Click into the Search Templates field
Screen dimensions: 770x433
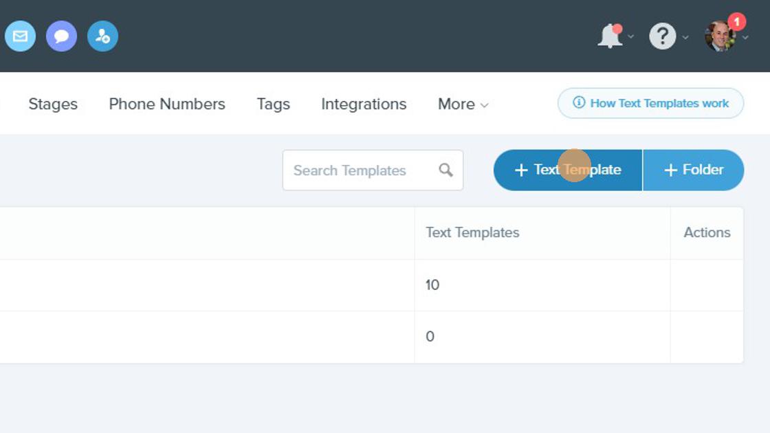point(373,170)
